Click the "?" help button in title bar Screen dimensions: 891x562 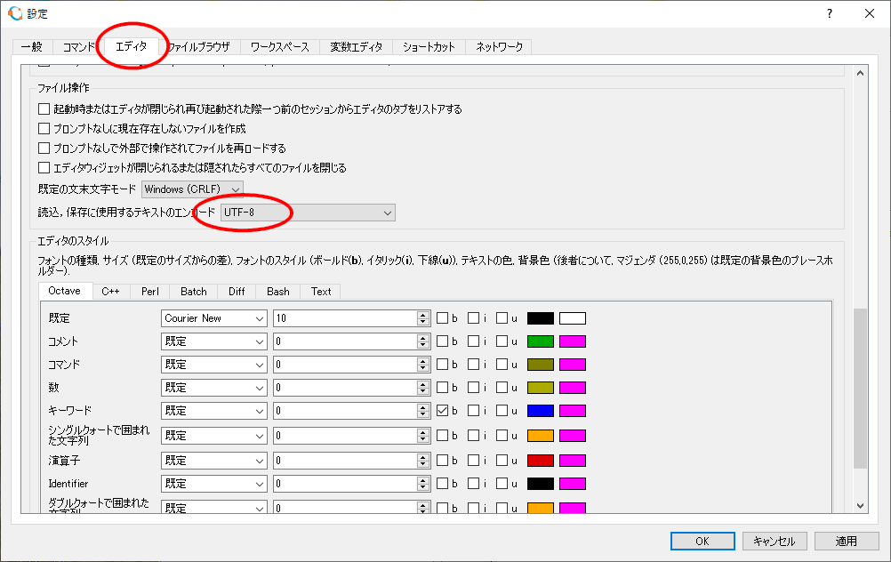coord(829,13)
